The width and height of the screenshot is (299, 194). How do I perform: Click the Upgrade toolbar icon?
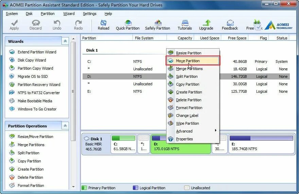click(x=206, y=25)
